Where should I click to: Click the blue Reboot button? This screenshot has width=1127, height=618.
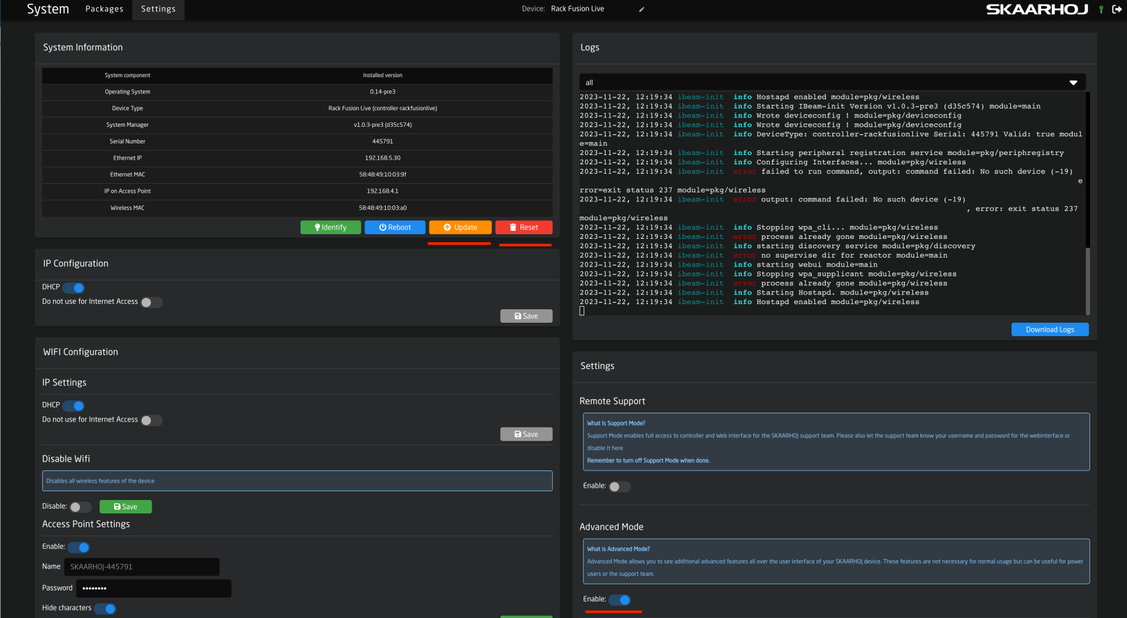tap(394, 227)
